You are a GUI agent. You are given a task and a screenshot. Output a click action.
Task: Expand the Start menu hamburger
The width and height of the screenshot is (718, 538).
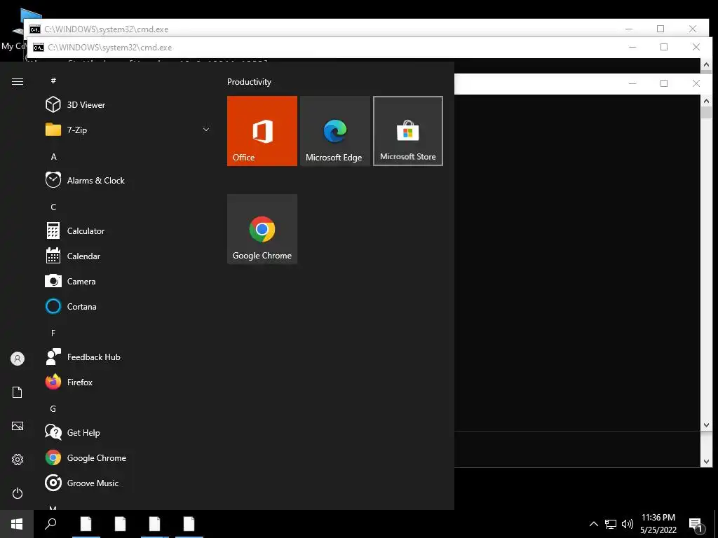[x=18, y=81]
